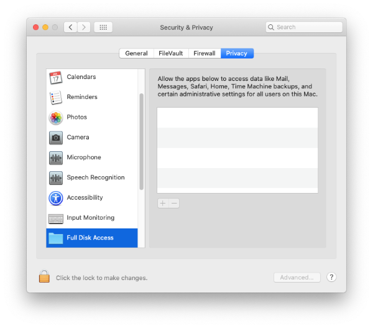This screenshot has height=328, width=373.
Task: Click the Input Monitoring keyboard icon
Action: point(56,218)
